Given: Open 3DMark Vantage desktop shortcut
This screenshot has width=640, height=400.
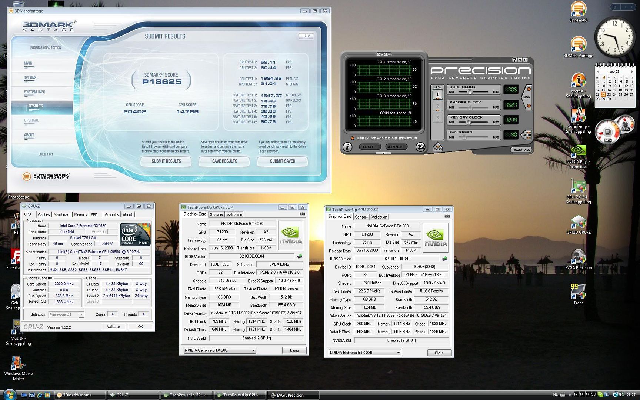Looking at the screenshot, I should 578,47.
